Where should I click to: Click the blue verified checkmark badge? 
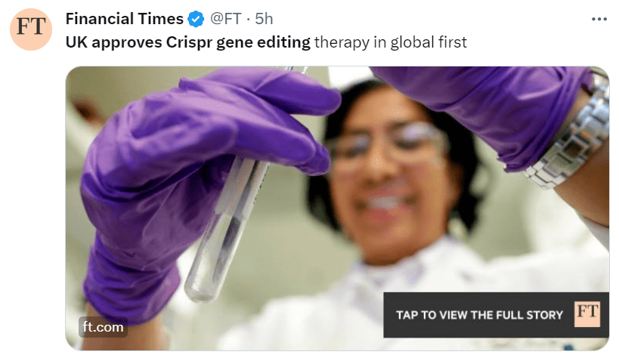pos(196,19)
